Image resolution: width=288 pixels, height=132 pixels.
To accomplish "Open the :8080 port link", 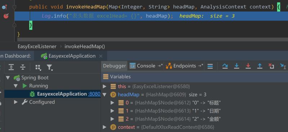I will [94, 94].
